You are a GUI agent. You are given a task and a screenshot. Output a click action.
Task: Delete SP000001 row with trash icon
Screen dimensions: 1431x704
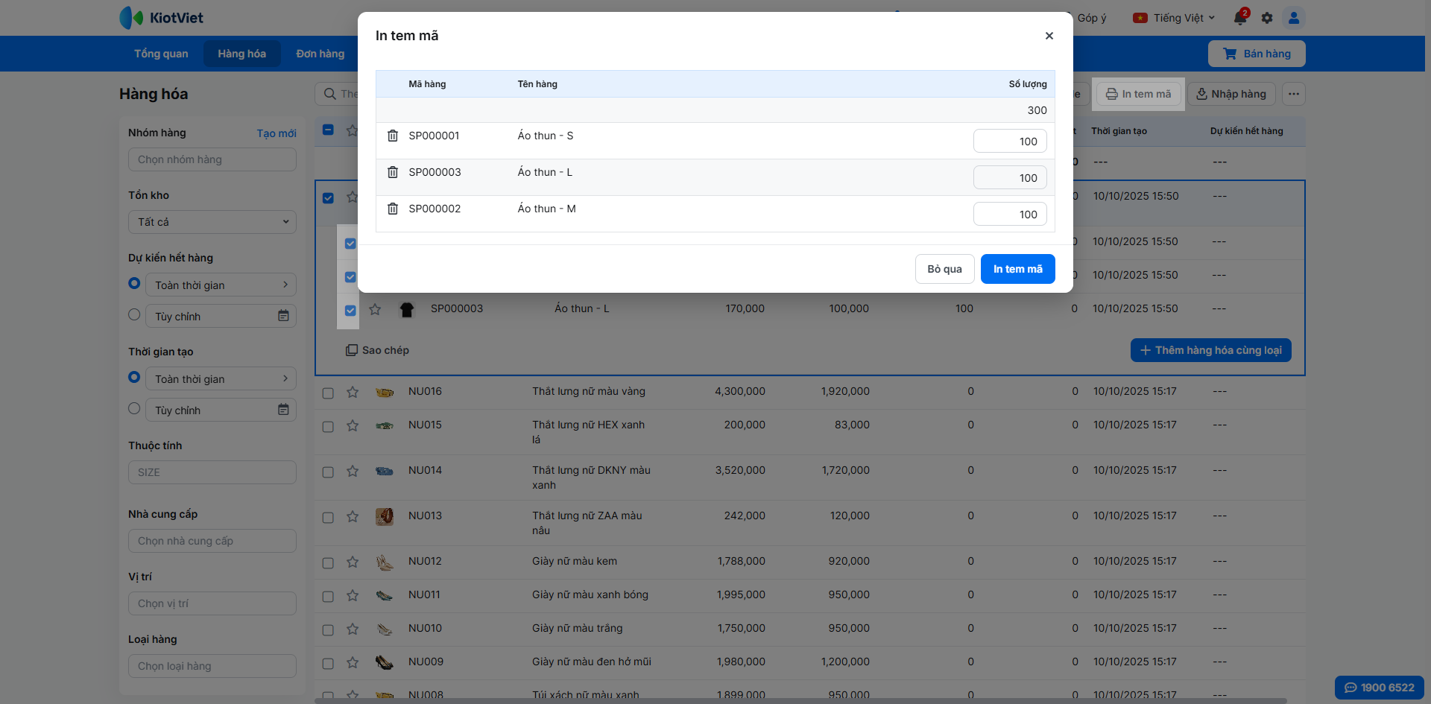pos(393,136)
